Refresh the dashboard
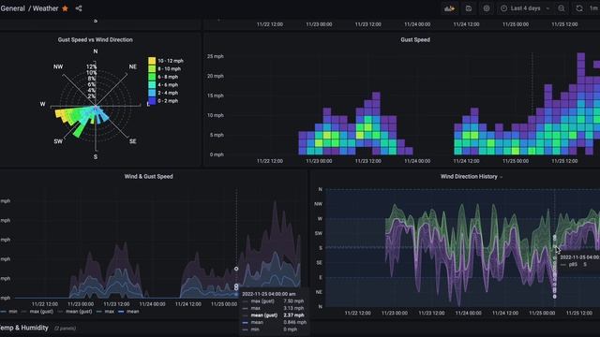 579,8
